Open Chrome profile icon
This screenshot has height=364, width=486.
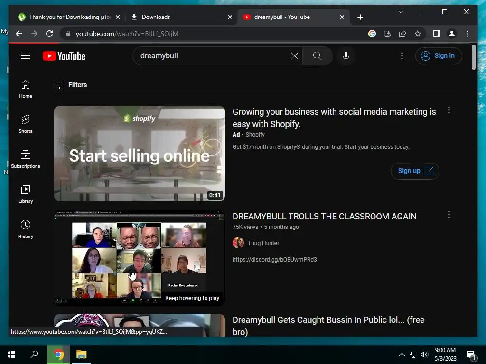coord(452,34)
